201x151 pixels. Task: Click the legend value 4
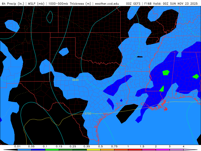pyautogui.click(x=184, y=146)
